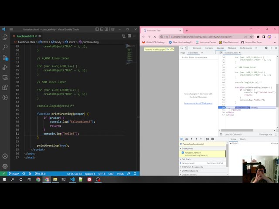Viewport: 279px width, 209px height.
Task: Open the VS Code Explorer view
Action: pyautogui.click(x=5, y=37)
